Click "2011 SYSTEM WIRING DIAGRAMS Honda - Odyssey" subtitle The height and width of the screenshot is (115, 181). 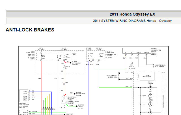tap(132, 21)
